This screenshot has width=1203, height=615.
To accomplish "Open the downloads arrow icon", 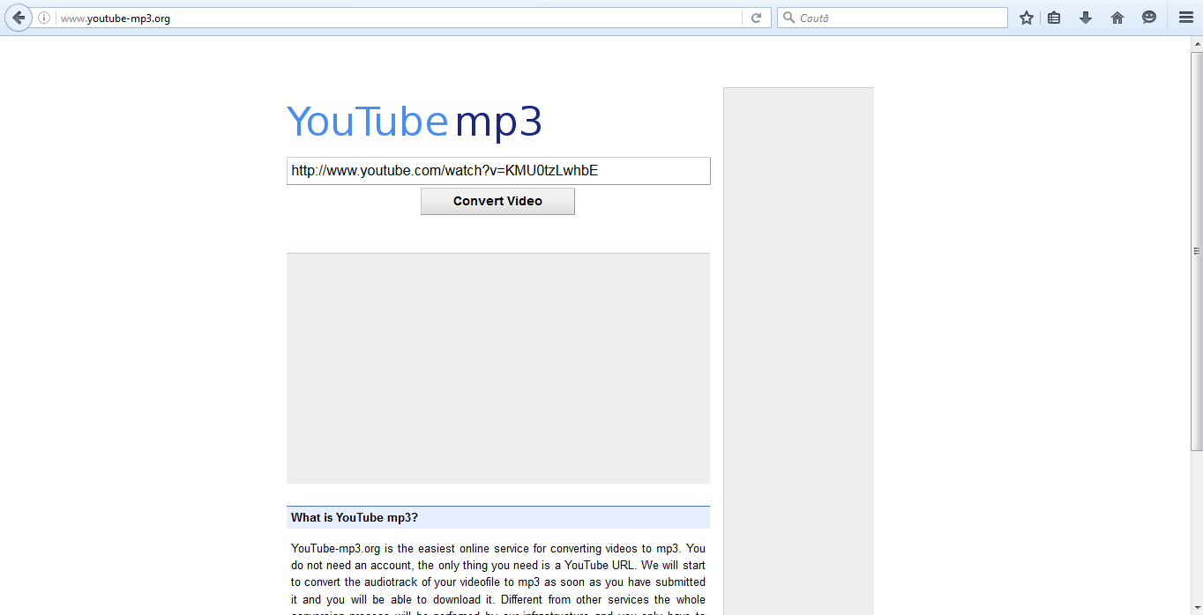I will click(1086, 18).
